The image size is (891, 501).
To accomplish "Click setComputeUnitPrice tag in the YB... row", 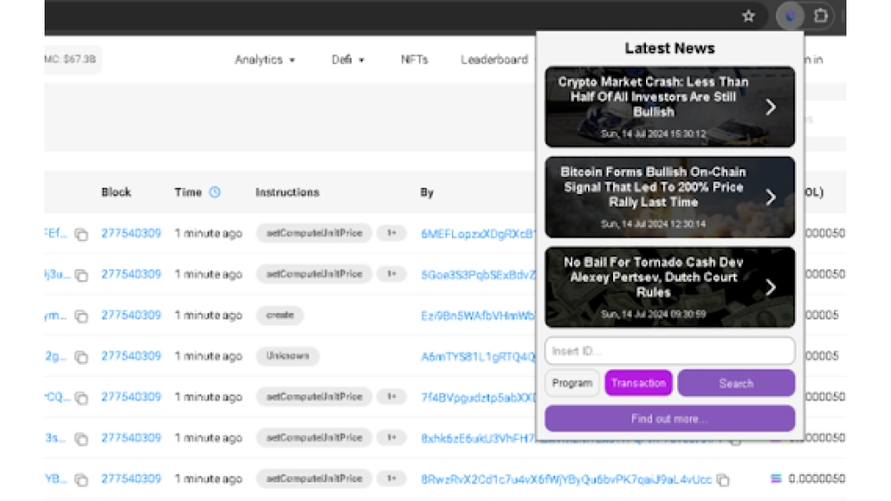I will click(315, 478).
